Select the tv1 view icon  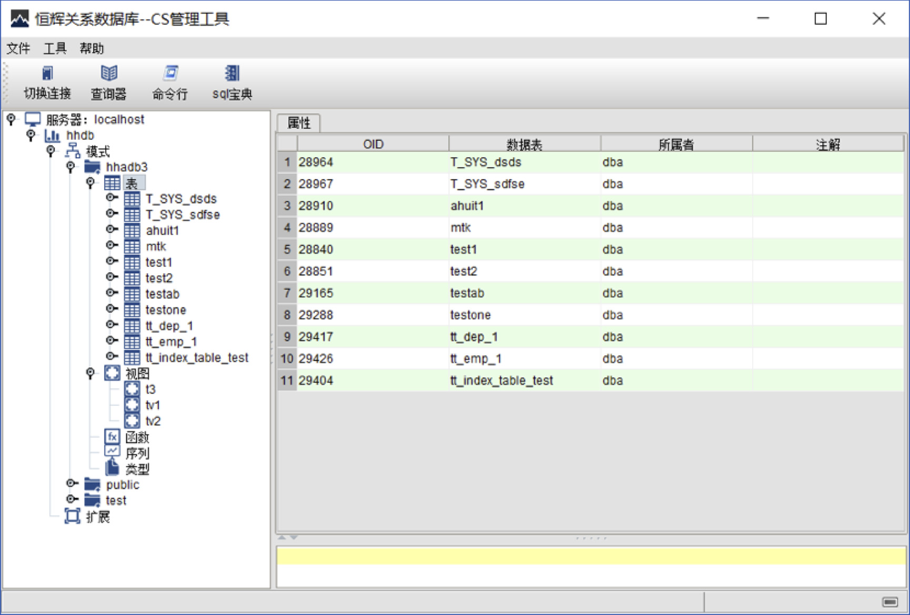tap(132, 405)
